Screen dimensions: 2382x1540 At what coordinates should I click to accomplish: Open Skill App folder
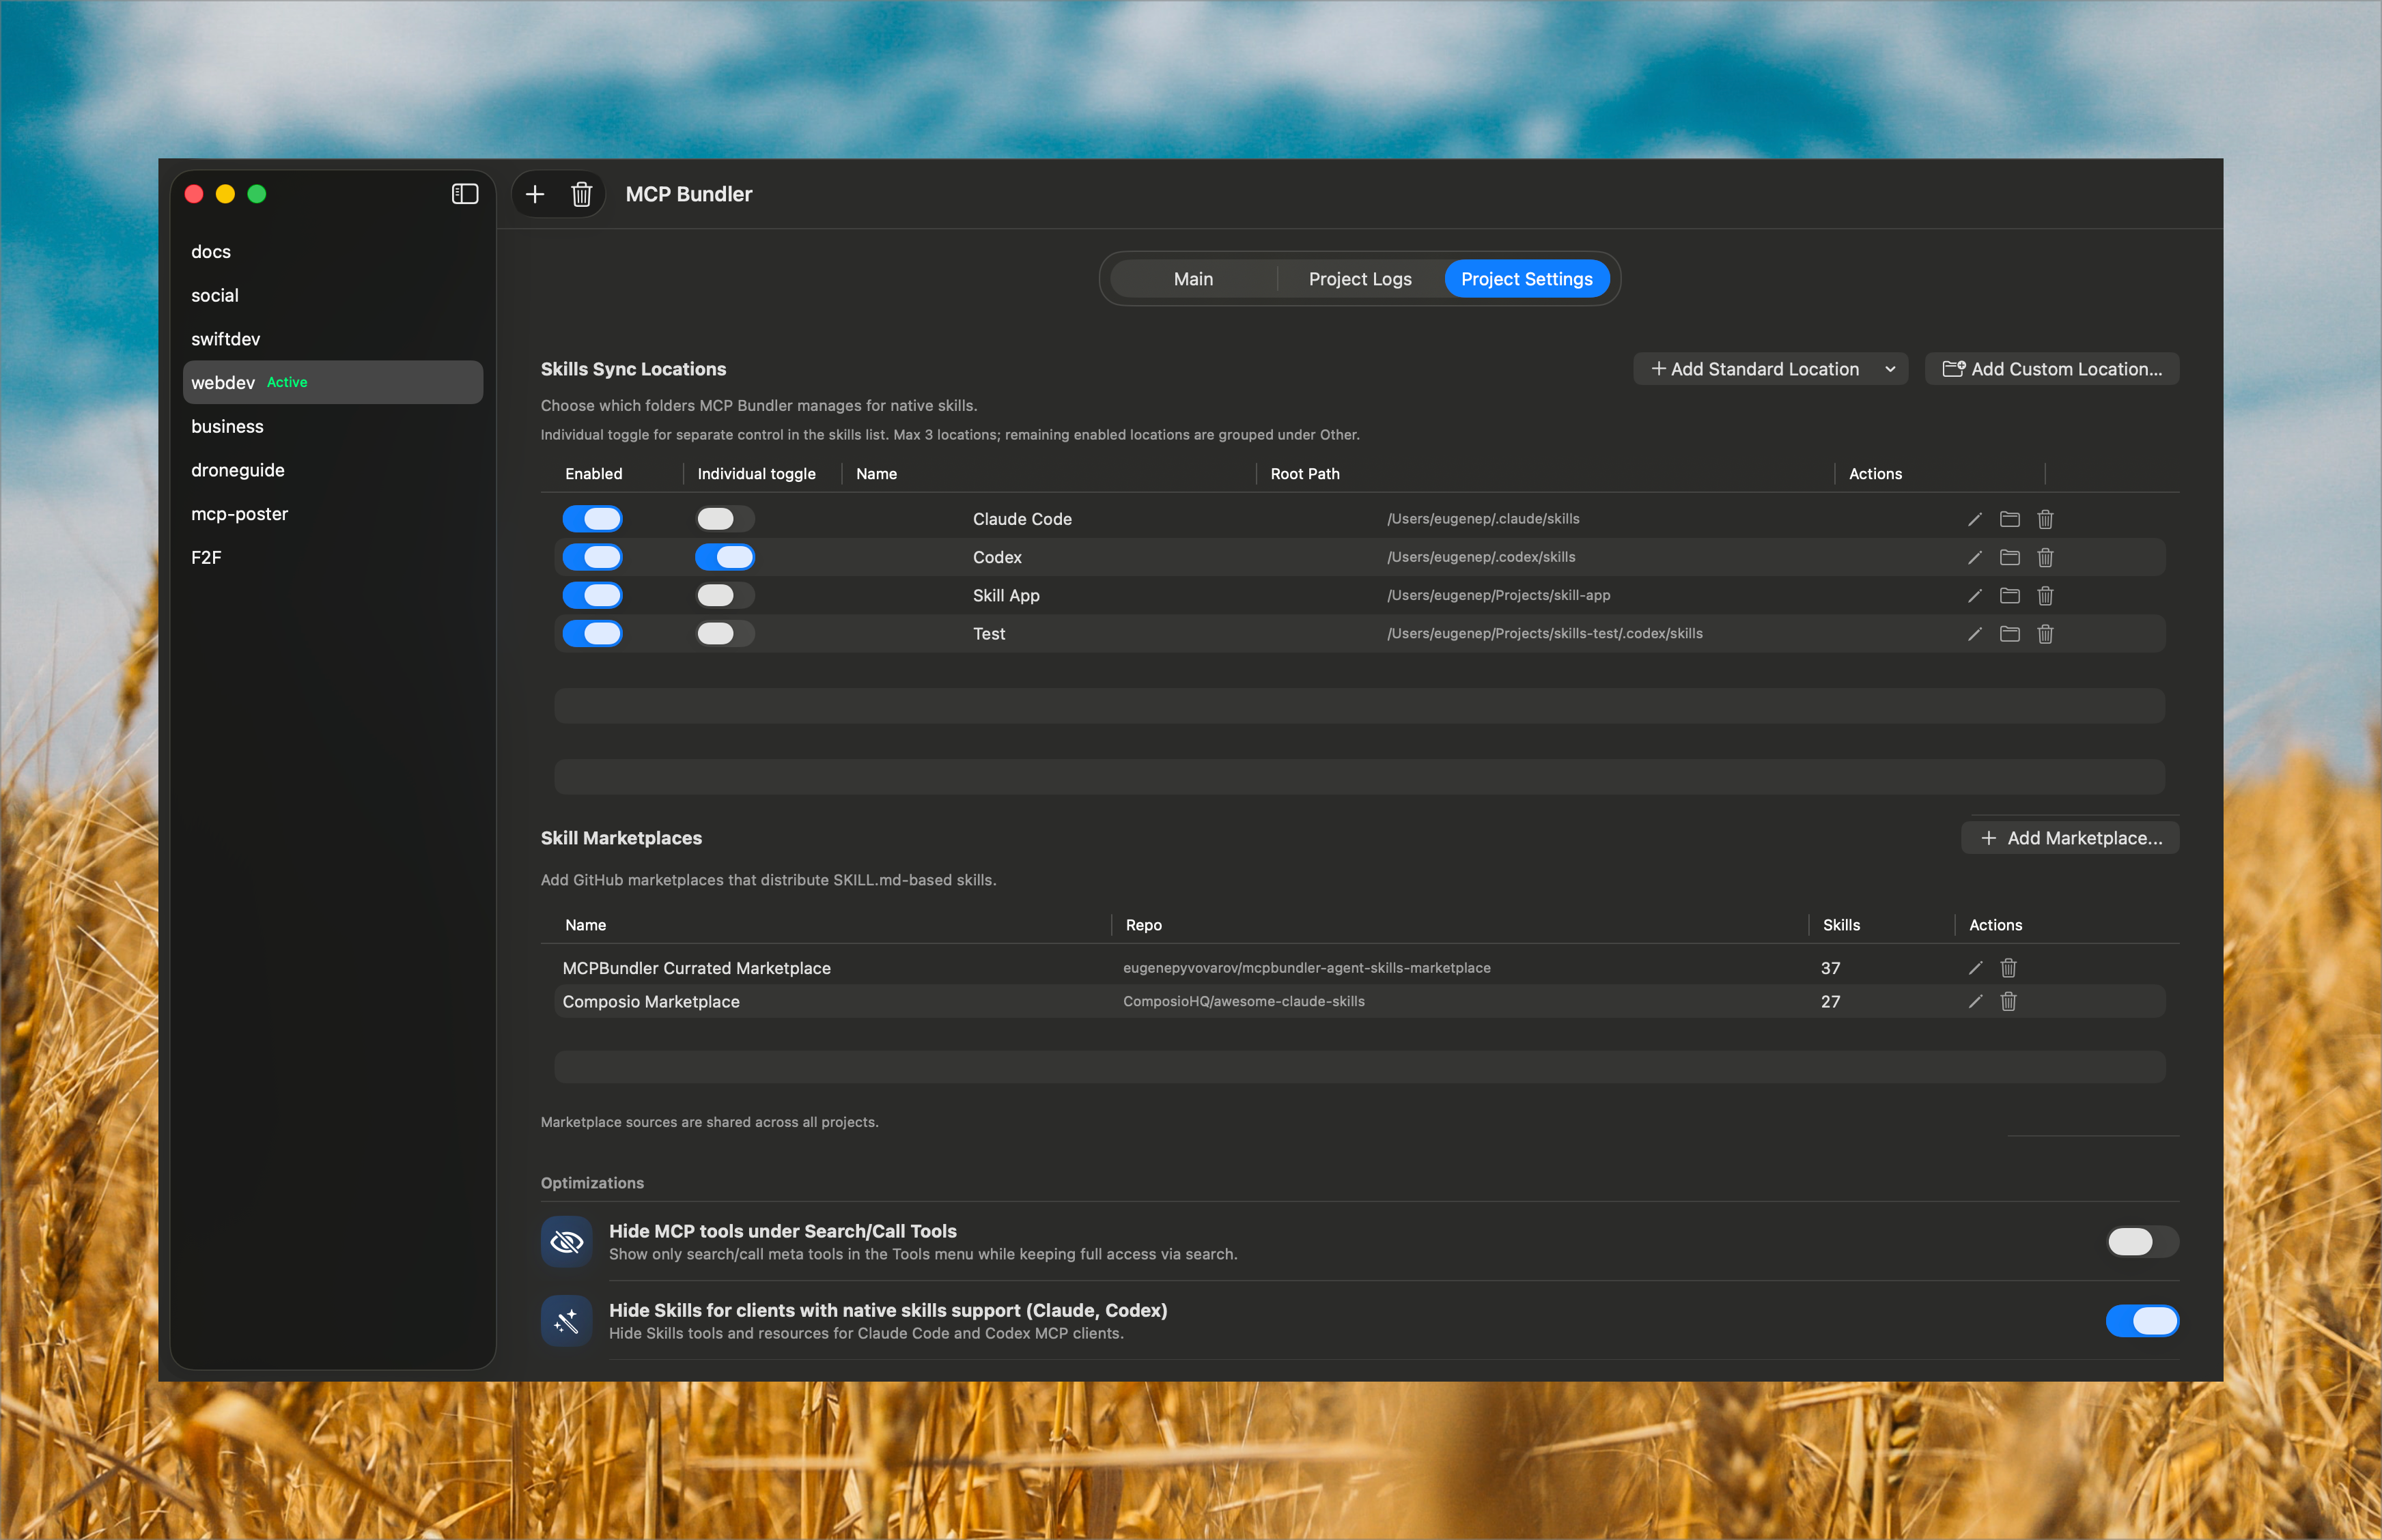2010,596
